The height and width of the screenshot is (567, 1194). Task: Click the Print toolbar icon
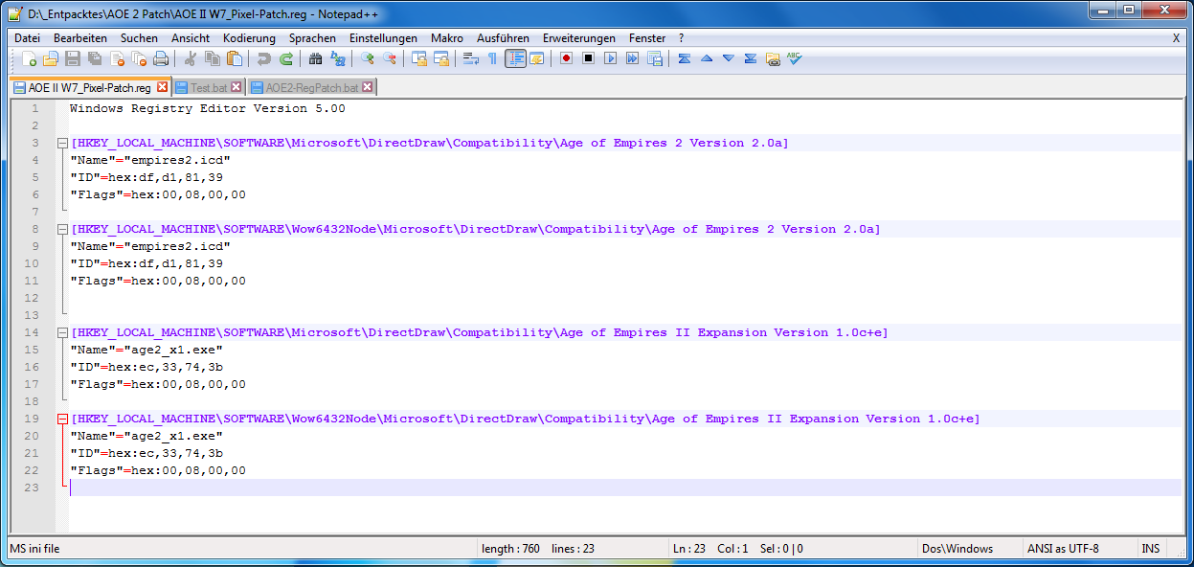point(161,58)
